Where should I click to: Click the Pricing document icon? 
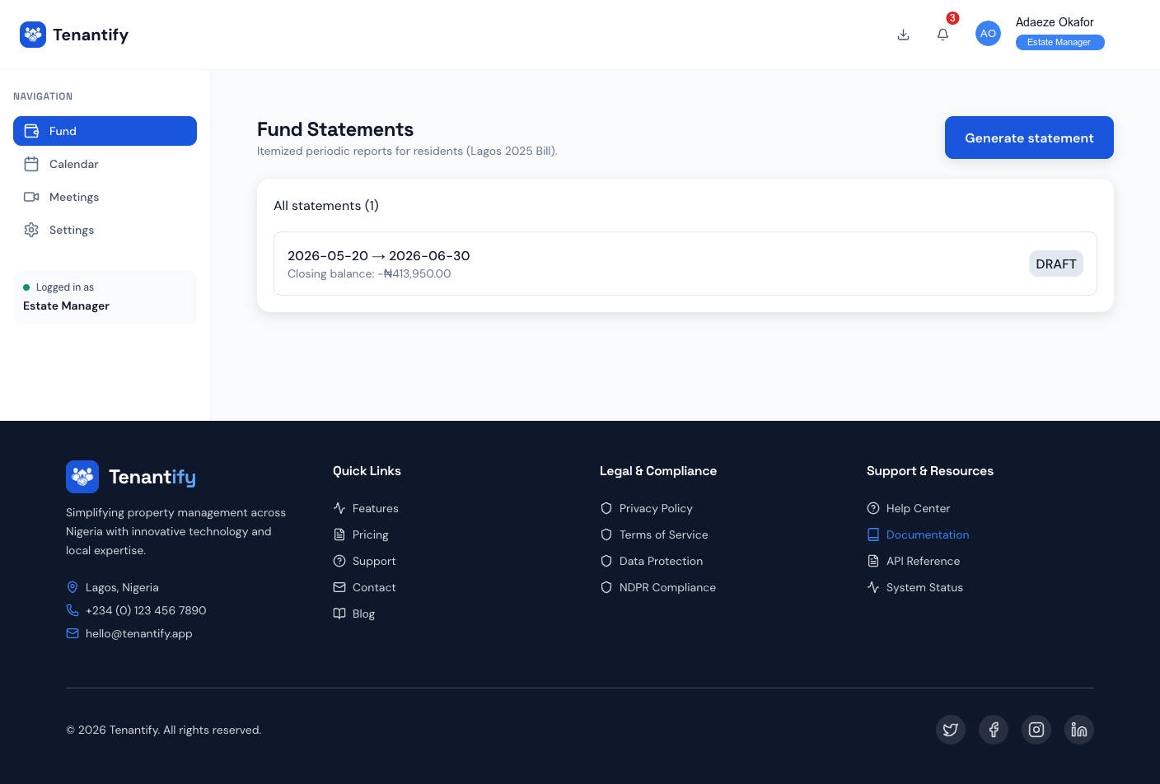(x=339, y=534)
